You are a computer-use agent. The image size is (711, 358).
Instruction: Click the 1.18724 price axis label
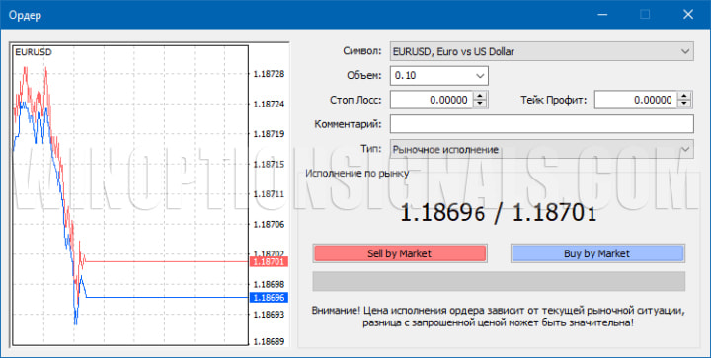tap(269, 105)
